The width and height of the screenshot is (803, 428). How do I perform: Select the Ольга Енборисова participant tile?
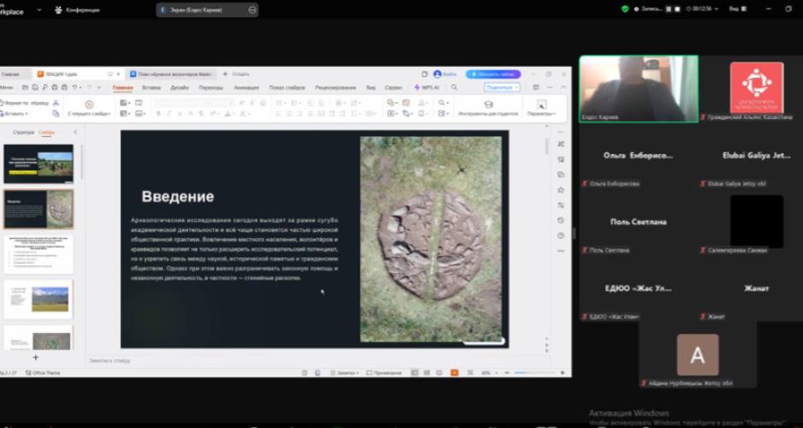tap(639, 156)
